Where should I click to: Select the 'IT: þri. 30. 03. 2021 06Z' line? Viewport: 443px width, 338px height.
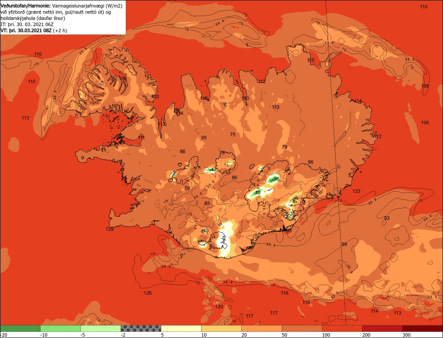pos(27,24)
